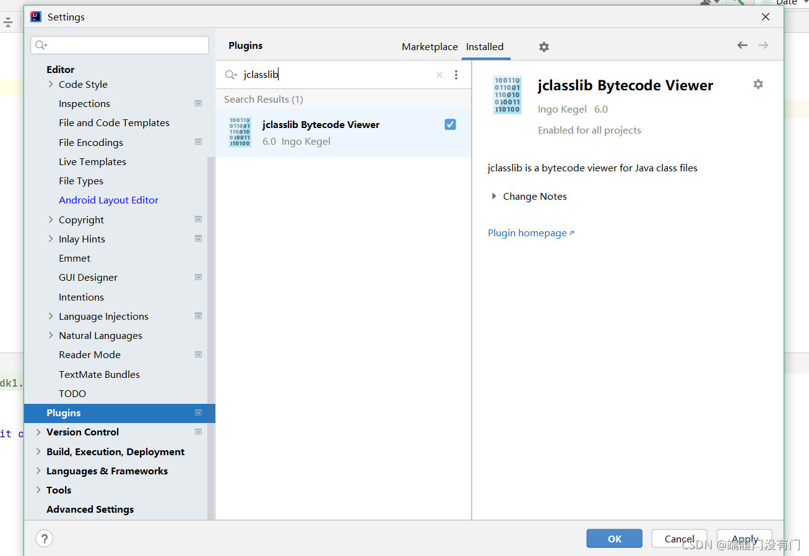Click the plugin search magnifier icon
Viewport: 809px width, 556px height.
[x=231, y=75]
